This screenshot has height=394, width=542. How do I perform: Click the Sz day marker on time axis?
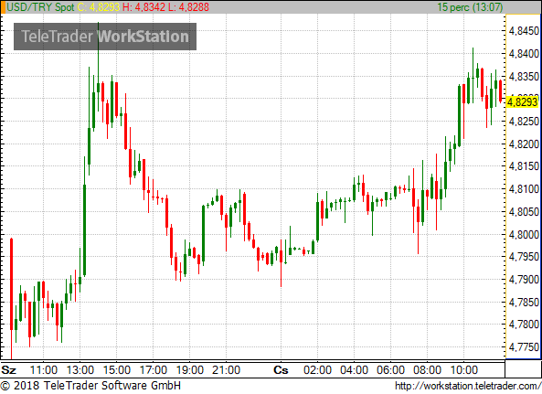[8, 370]
